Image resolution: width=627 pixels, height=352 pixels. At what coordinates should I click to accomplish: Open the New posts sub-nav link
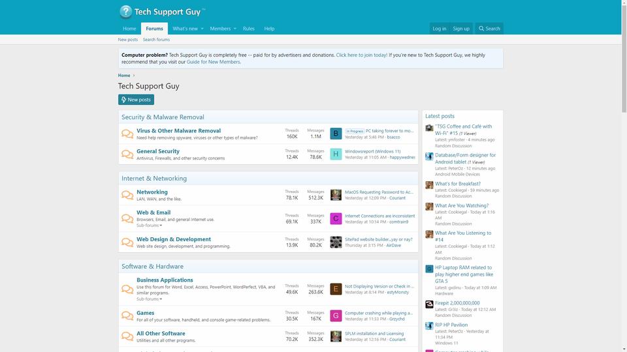tap(127, 40)
